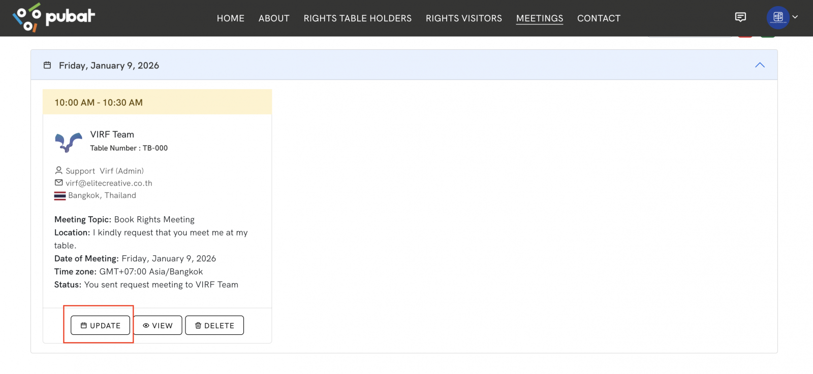
Task: Click the VIRF Team name
Action: 112,134
